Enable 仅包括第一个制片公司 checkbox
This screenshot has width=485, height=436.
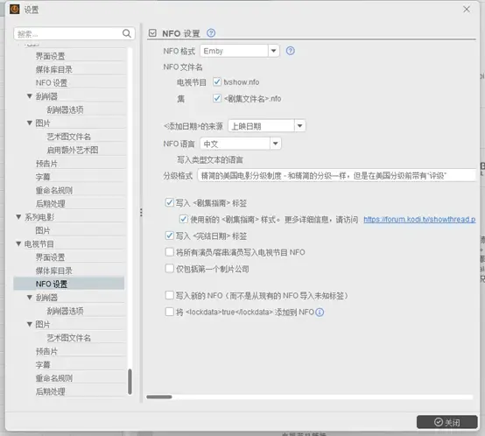[169, 269]
